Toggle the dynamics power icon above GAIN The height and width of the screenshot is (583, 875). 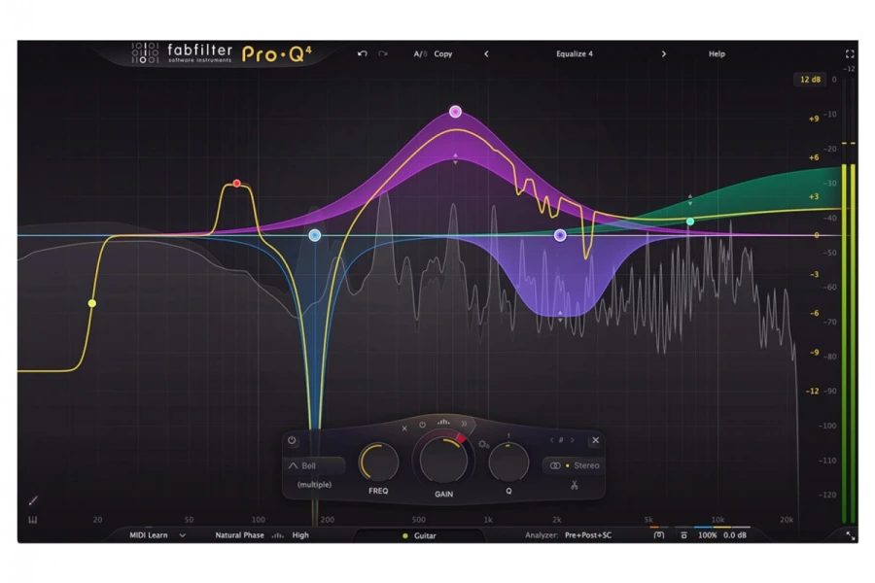pyautogui.click(x=423, y=426)
